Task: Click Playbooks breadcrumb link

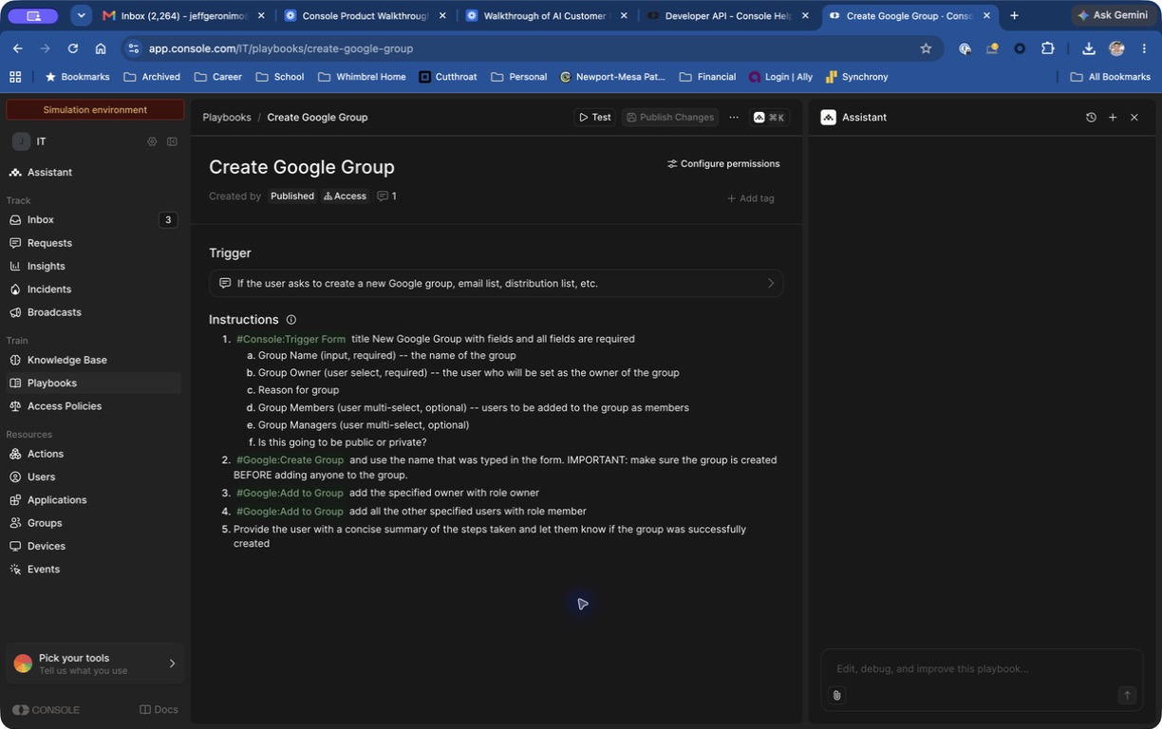Action: [226, 117]
